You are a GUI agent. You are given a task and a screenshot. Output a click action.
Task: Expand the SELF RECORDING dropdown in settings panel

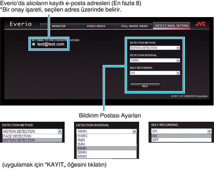155,73
